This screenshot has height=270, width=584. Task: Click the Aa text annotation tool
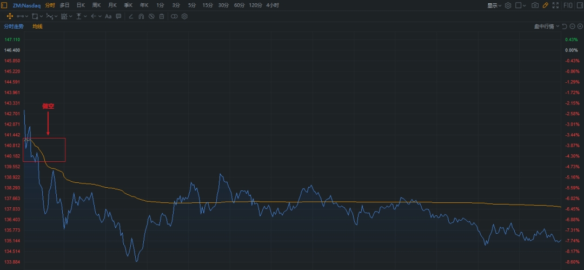pos(108,16)
